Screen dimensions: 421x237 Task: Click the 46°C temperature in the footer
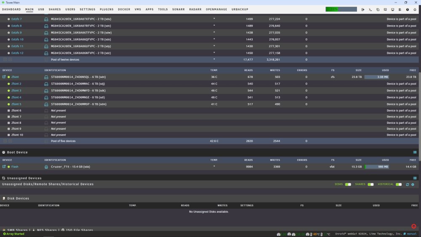coord(316,234)
